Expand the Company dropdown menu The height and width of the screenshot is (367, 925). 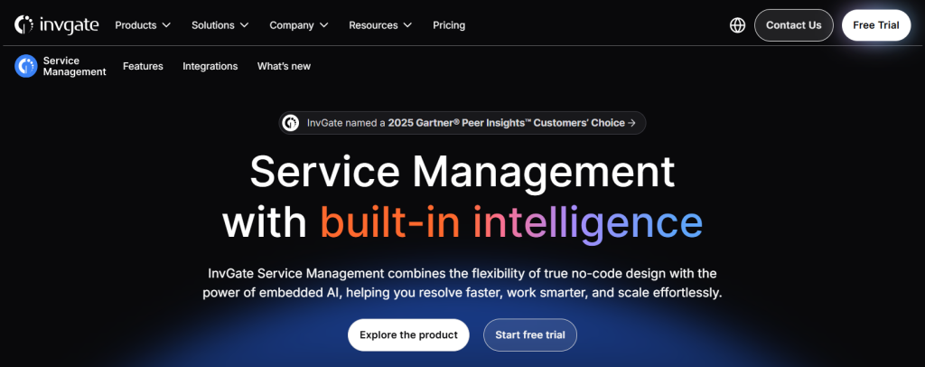(x=298, y=25)
